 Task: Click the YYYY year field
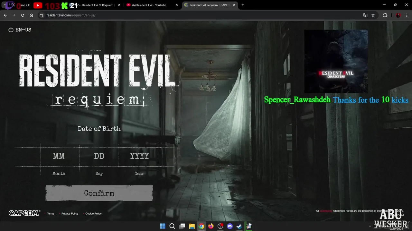(x=139, y=156)
